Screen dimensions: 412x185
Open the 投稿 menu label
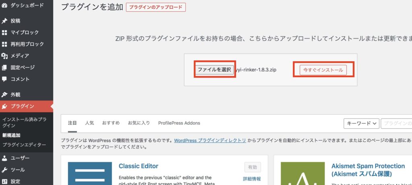16,21
